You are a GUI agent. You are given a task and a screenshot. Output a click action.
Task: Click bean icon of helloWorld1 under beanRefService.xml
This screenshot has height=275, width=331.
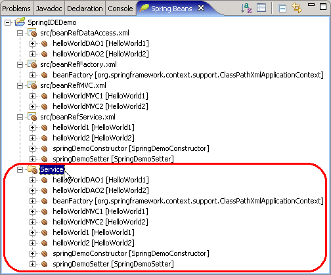tap(45, 127)
